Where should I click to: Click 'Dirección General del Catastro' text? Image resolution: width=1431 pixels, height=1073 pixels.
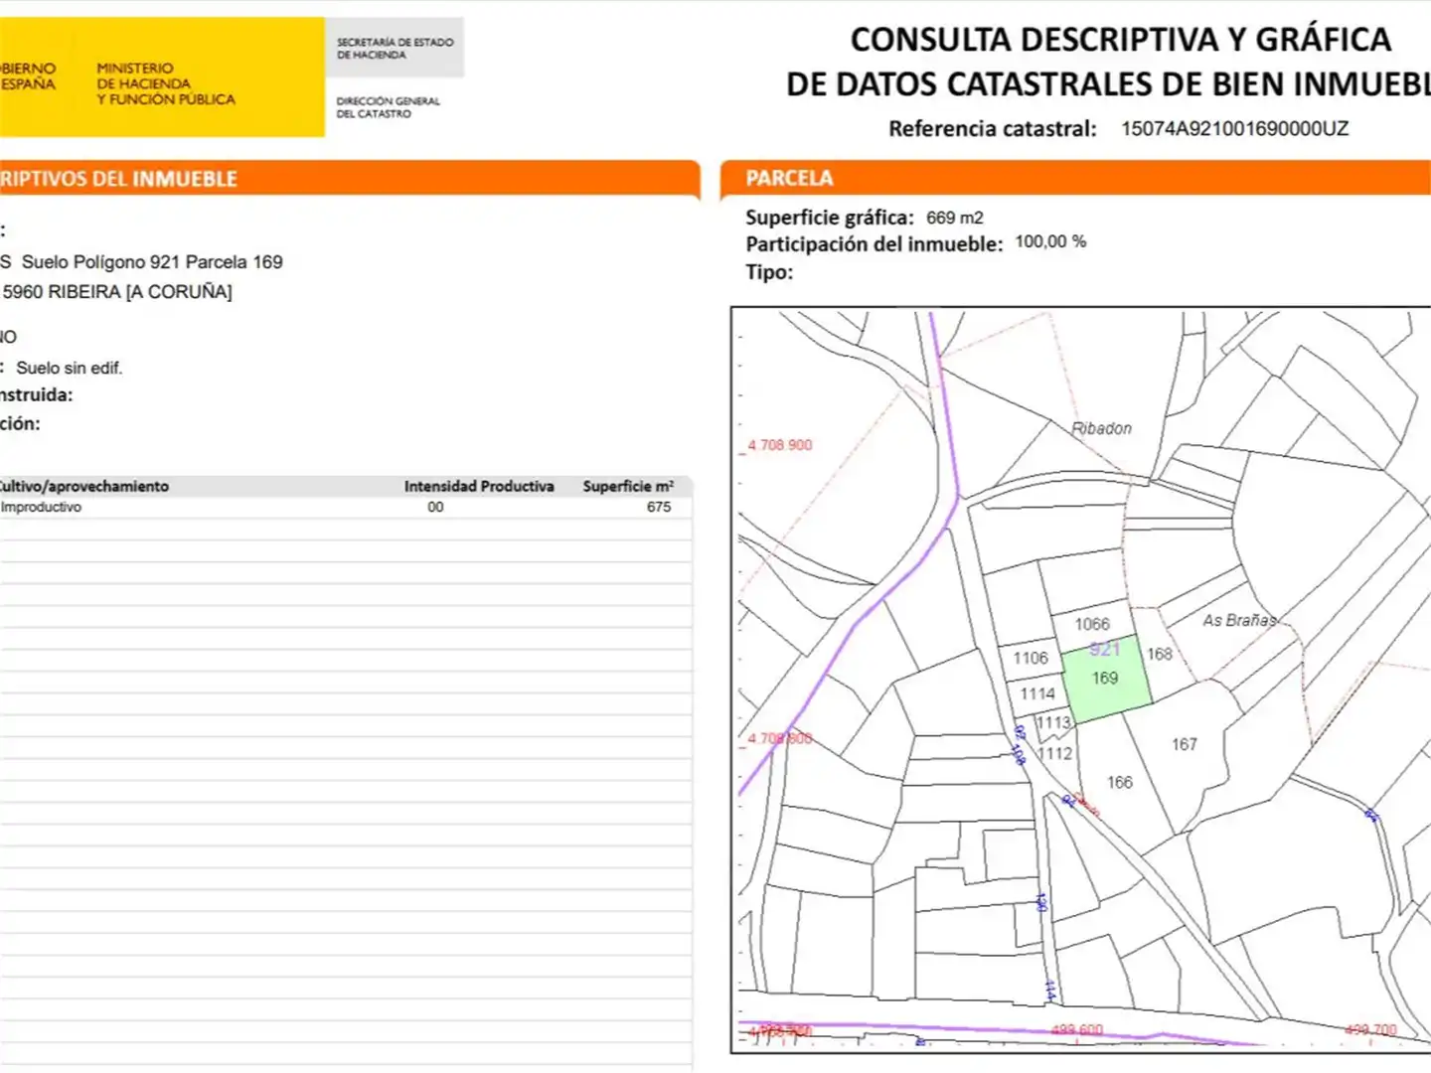tap(388, 107)
